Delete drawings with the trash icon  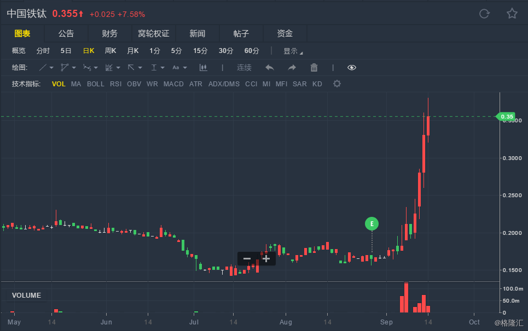coord(314,68)
